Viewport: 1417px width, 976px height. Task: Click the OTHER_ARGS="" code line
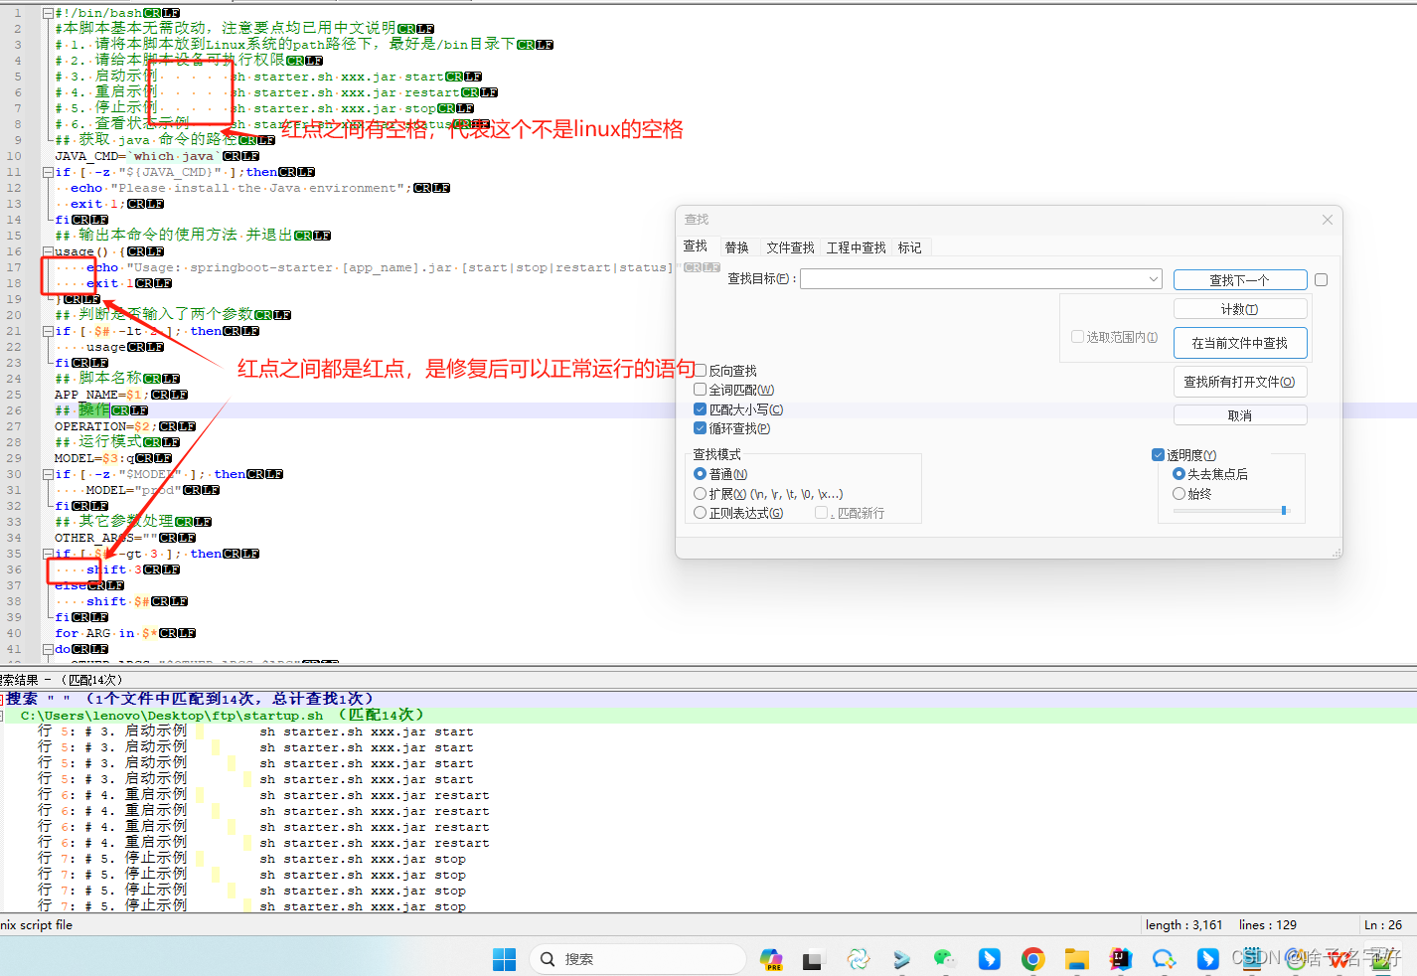(x=125, y=538)
